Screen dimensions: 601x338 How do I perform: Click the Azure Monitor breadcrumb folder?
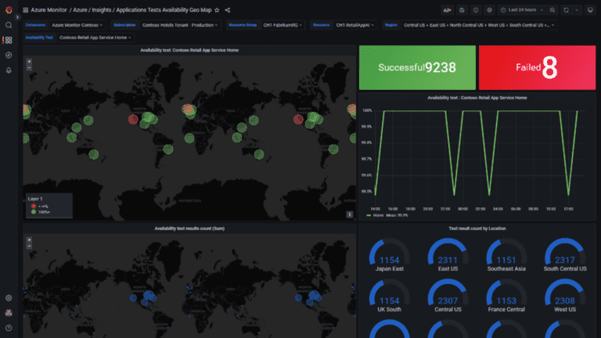[49, 10]
